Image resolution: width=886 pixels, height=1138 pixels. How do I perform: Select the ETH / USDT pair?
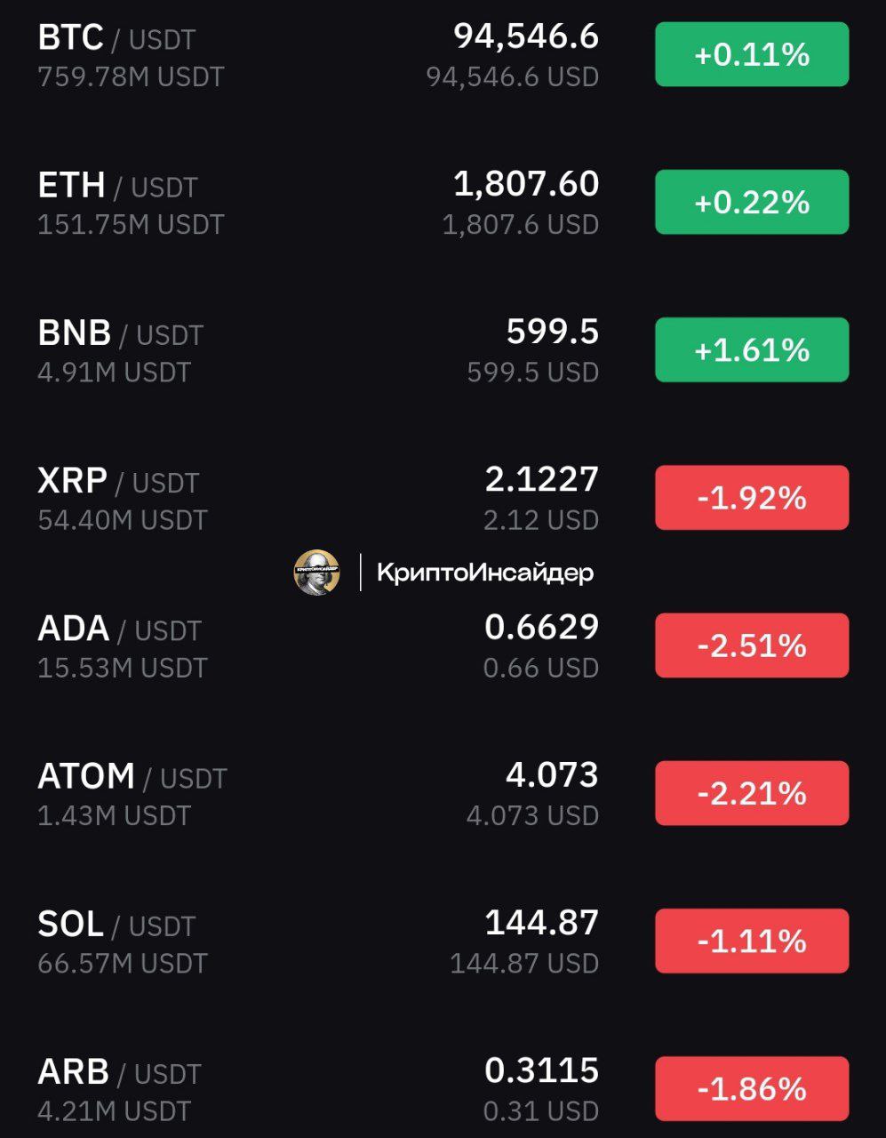coord(117,187)
